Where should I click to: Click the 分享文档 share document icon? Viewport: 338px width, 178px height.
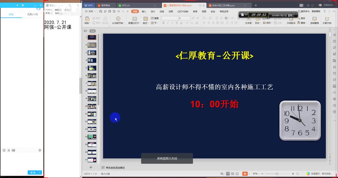pyautogui.click(x=327, y=19)
